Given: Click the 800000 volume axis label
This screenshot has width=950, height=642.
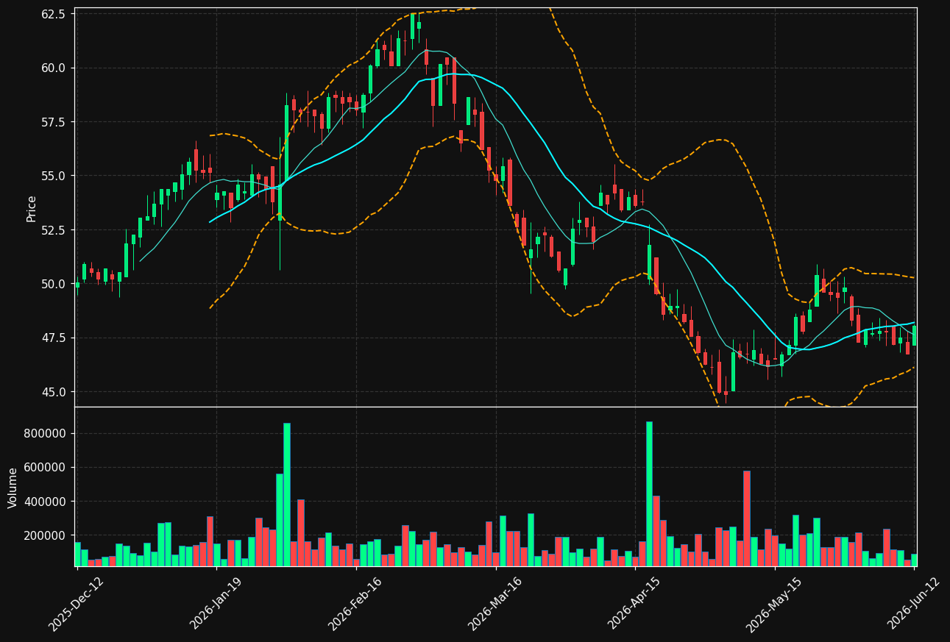Looking at the screenshot, I should pyautogui.click(x=46, y=434).
